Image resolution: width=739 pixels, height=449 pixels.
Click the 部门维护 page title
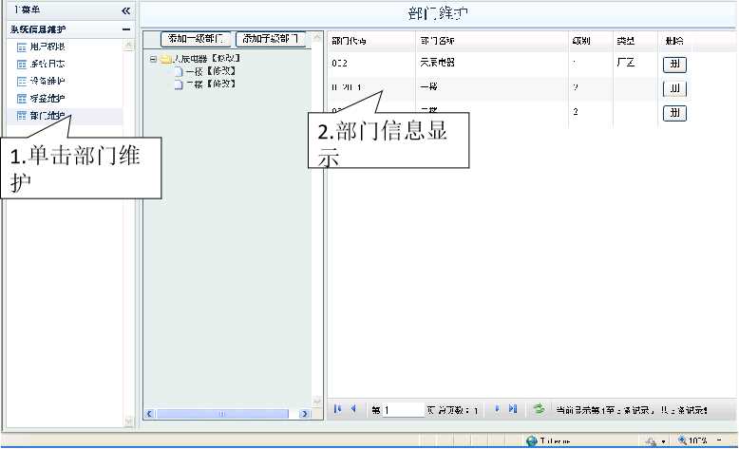click(x=438, y=13)
